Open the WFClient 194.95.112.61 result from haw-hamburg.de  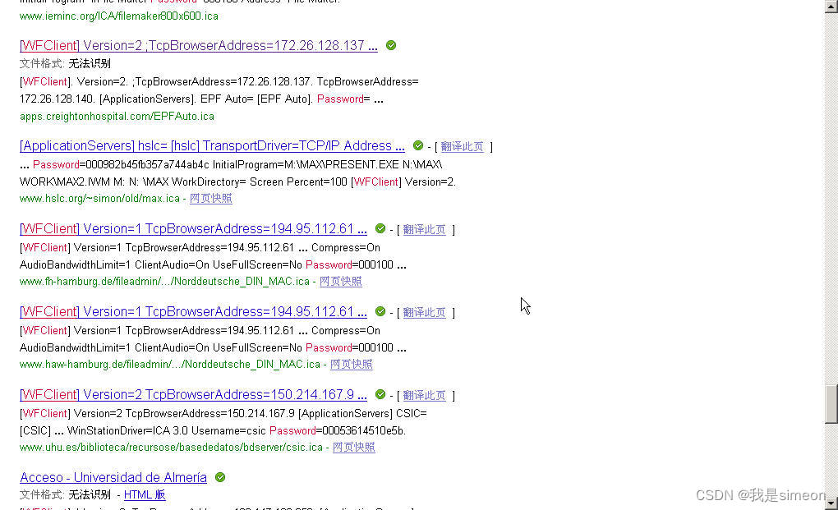193,311
